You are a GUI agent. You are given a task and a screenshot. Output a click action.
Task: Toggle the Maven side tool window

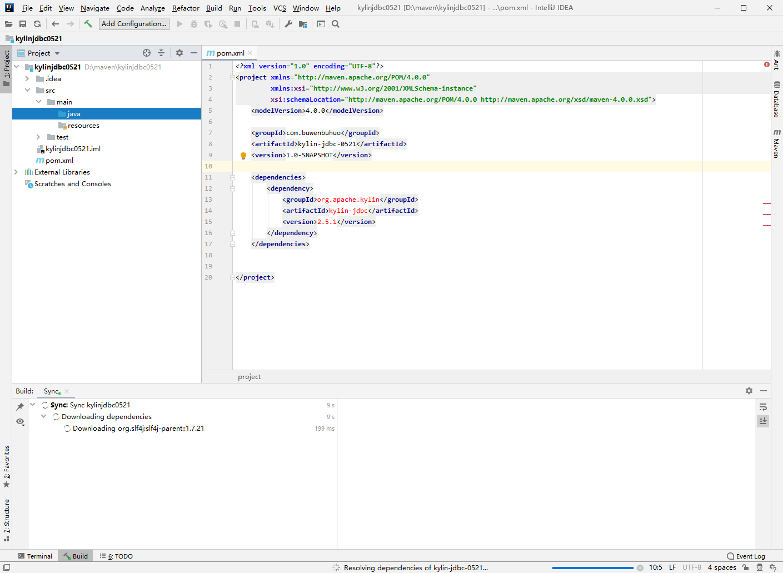[777, 143]
